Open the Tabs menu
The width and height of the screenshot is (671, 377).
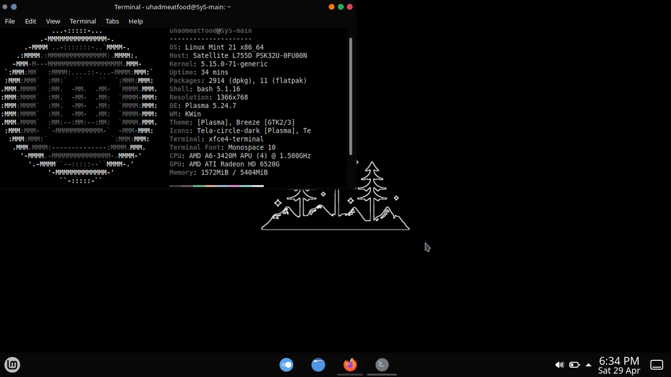pyautogui.click(x=112, y=20)
